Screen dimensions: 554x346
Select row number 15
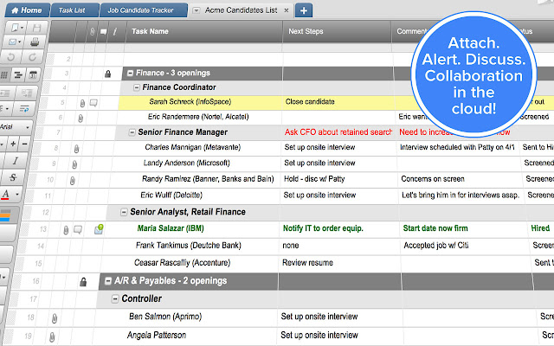coord(38,263)
